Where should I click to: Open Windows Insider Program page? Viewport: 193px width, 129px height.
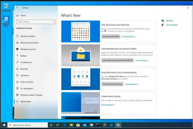(x=31, y=95)
